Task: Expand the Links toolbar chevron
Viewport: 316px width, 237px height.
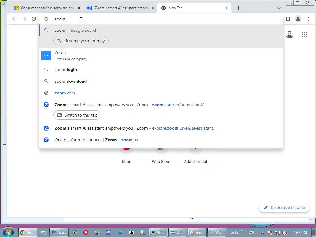Action: [x=242, y=231]
